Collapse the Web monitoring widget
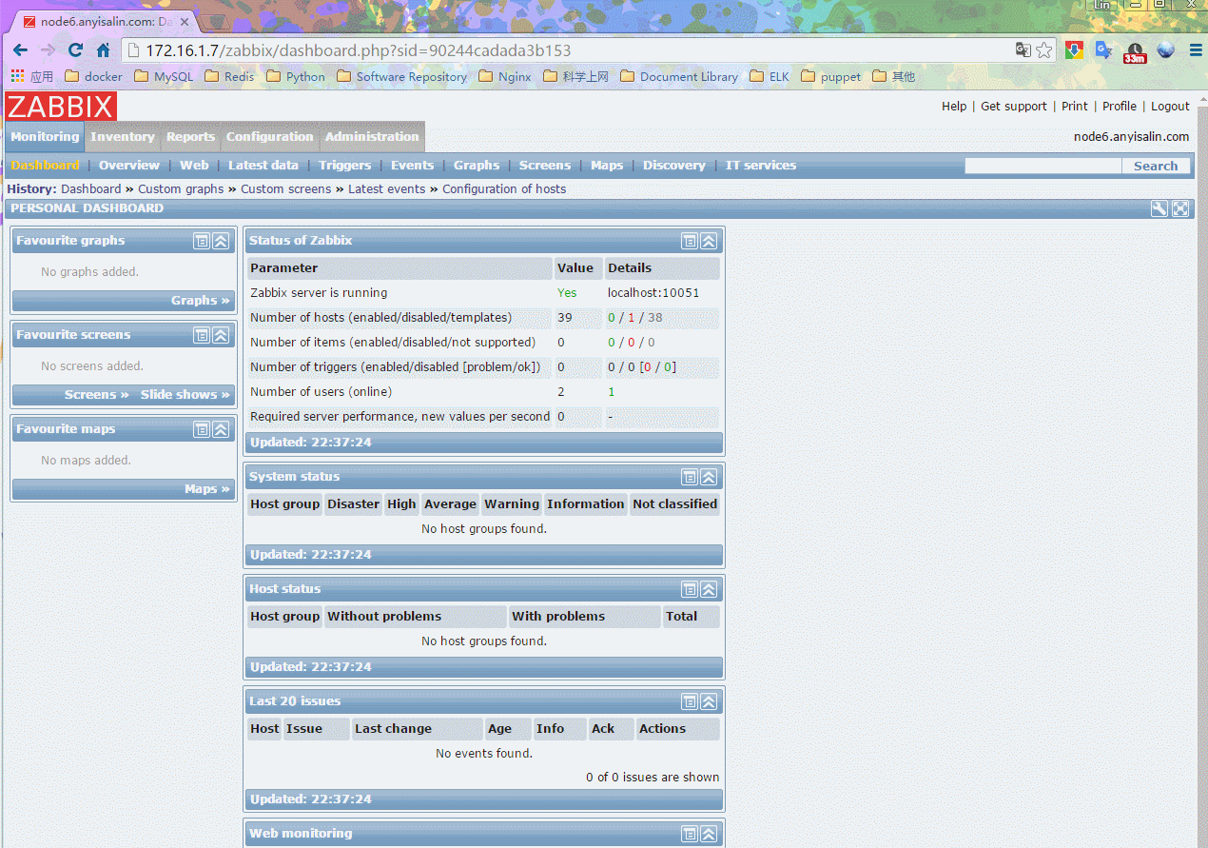 (x=709, y=834)
